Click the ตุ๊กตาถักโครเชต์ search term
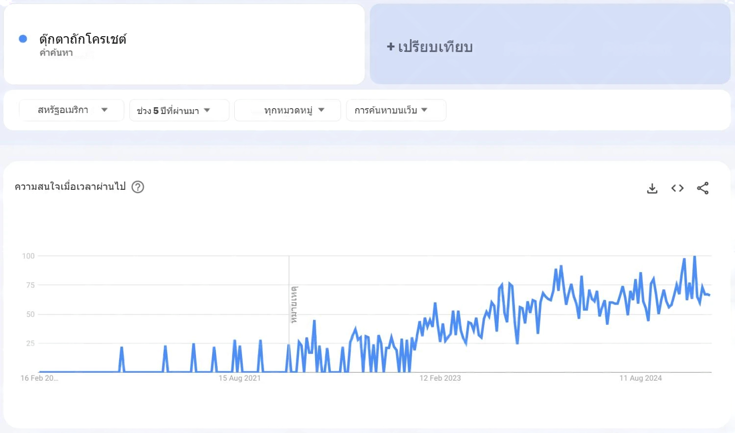 click(83, 39)
